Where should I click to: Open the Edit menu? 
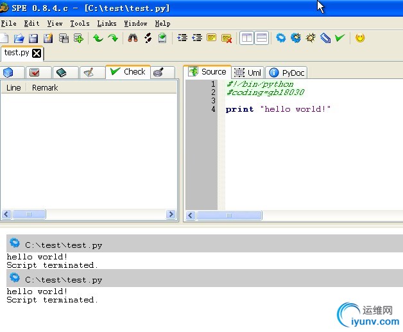31,23
